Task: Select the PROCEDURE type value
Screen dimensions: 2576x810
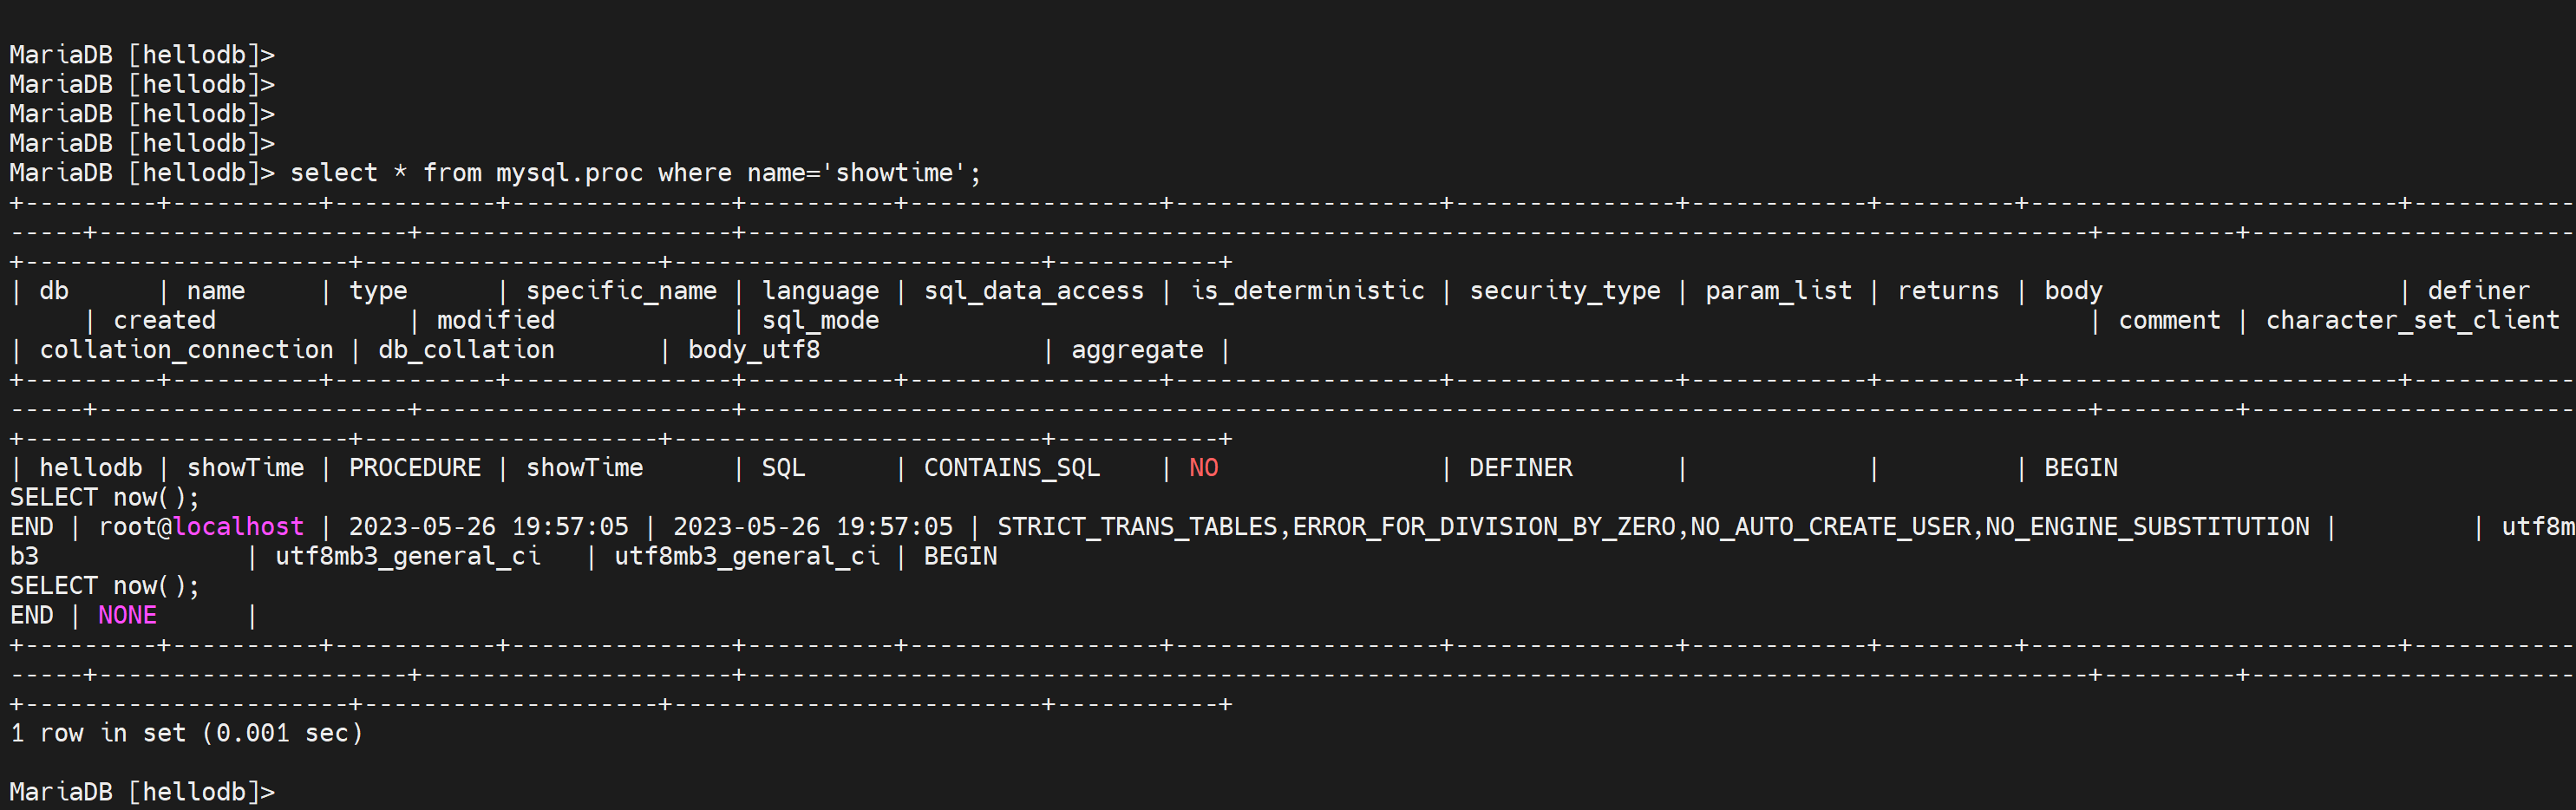Action: pos(414,468)
